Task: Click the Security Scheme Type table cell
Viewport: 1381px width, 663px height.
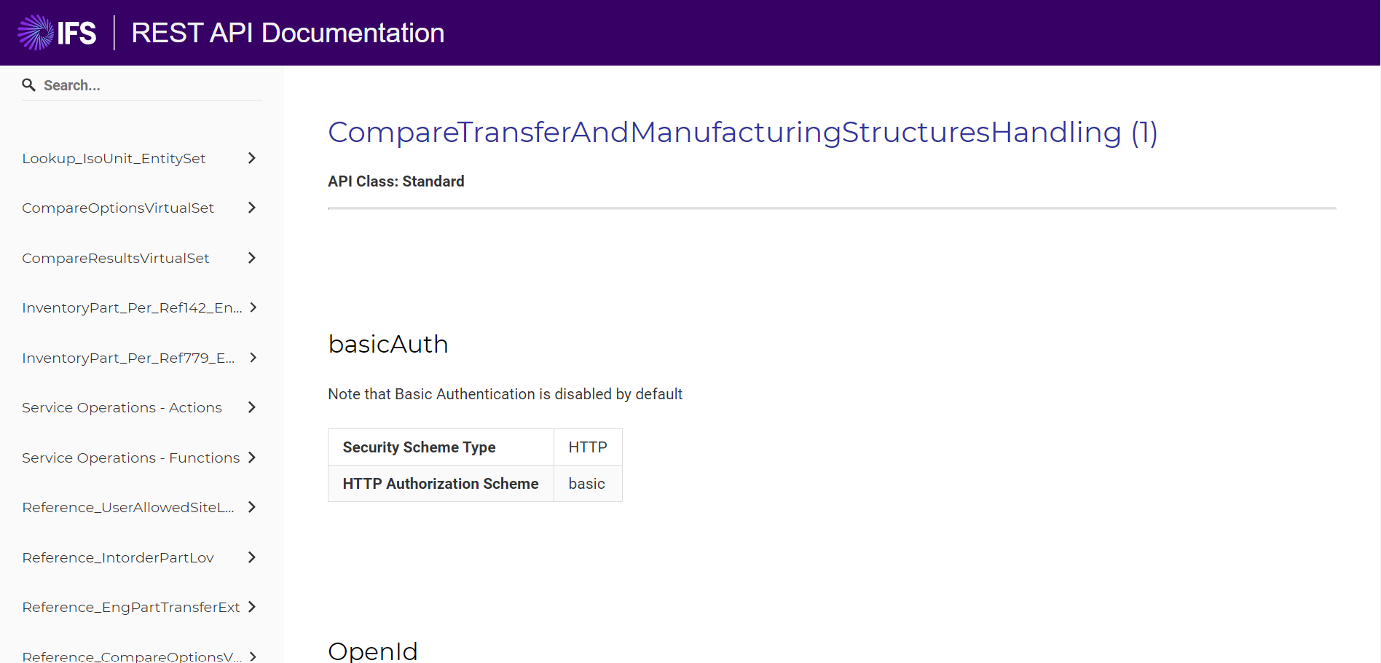Action: (420, 447)
